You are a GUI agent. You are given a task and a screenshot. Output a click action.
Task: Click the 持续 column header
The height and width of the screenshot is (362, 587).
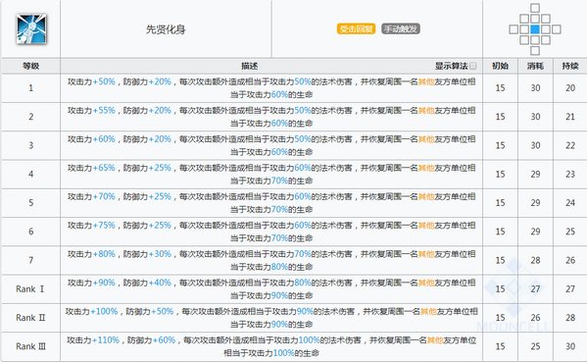click(x=570, y=66)
